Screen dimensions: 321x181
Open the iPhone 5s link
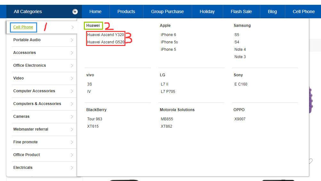[169, 42]
